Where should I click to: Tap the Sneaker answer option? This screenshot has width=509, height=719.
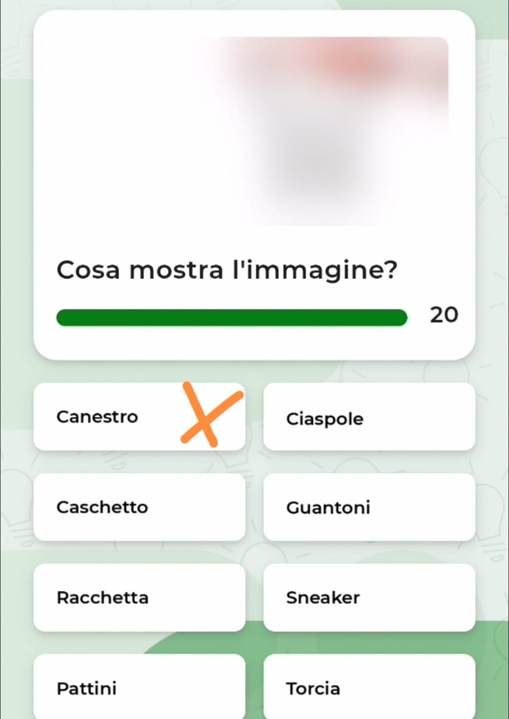pyautogui.click(x=369, y=597)
